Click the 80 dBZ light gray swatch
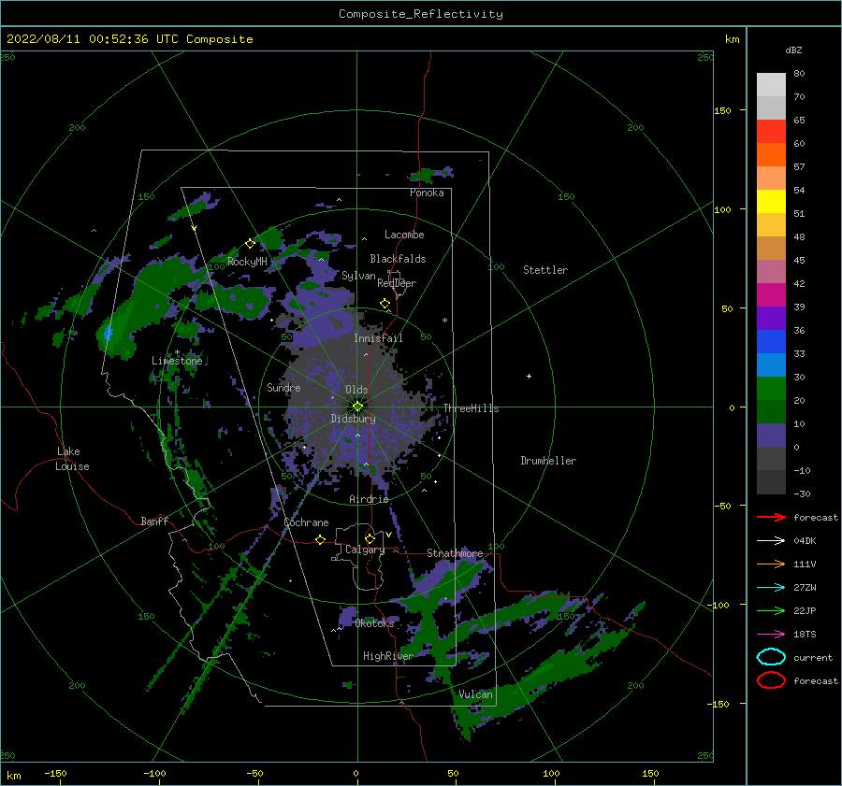 [771, 85]
